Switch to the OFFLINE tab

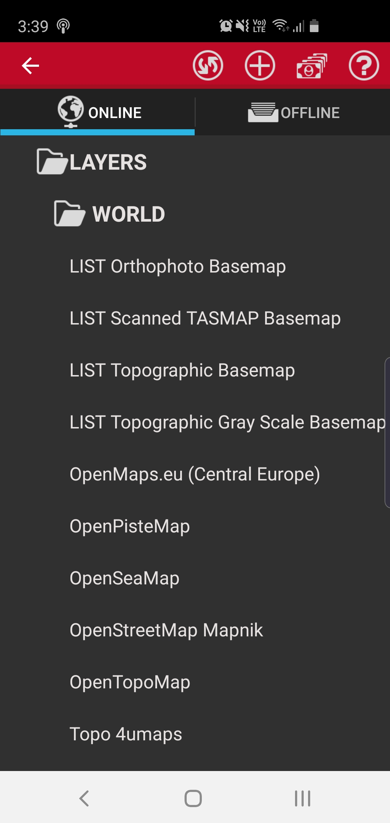point(293,112)
